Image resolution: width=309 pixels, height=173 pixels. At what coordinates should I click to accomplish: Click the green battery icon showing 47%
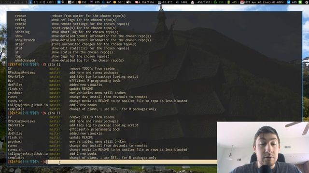pyautogui.click(x=228, y=2)
